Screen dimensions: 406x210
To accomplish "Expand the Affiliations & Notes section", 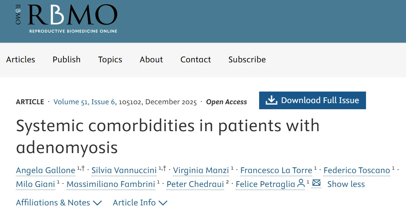I will [x=58, y=203].
